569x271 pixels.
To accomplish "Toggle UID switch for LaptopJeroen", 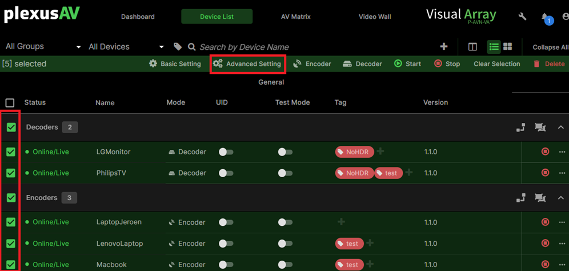I will coord(226,222).
